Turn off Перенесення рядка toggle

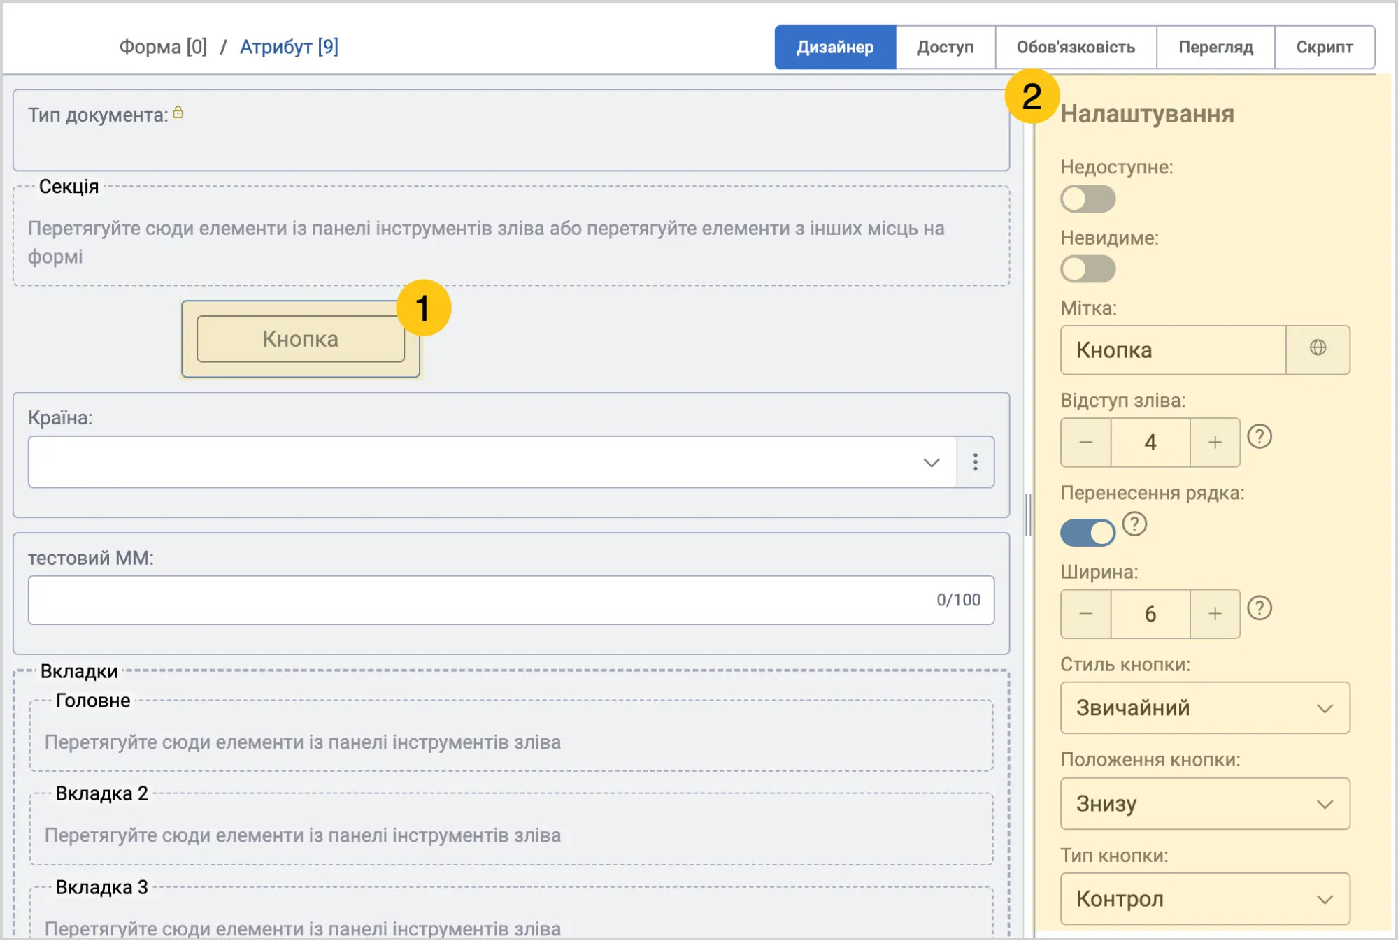[1087, 533]
